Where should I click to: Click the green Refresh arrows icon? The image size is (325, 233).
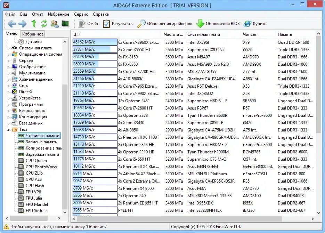point(44,24)
